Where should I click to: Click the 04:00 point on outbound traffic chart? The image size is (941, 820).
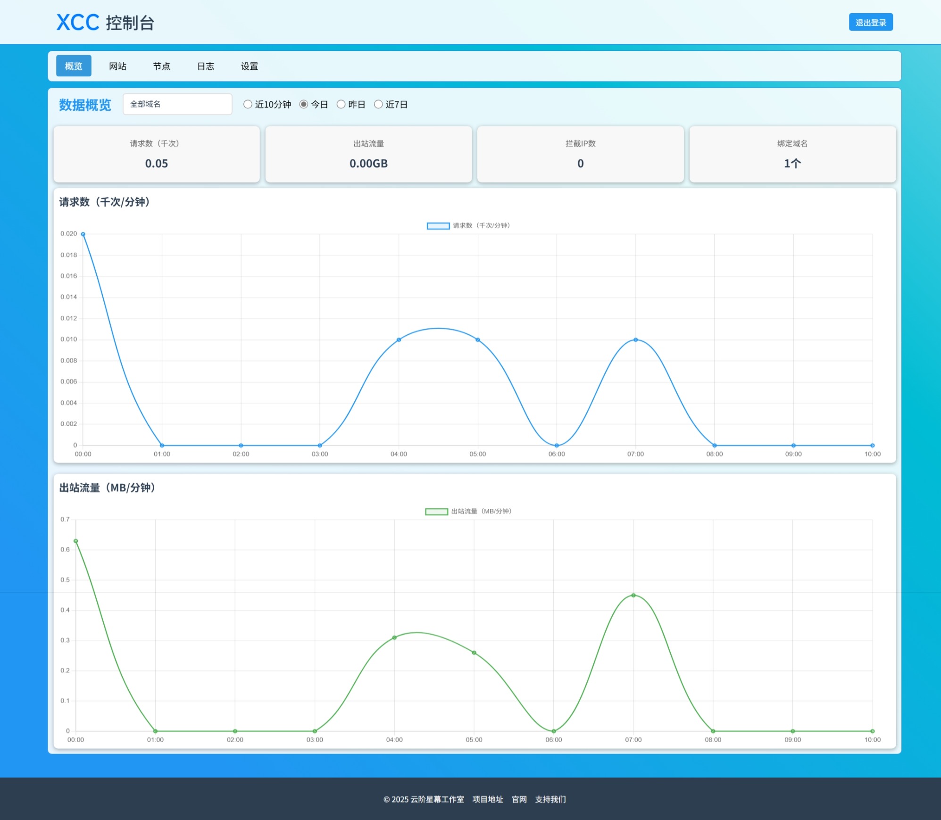pos(394,638)
